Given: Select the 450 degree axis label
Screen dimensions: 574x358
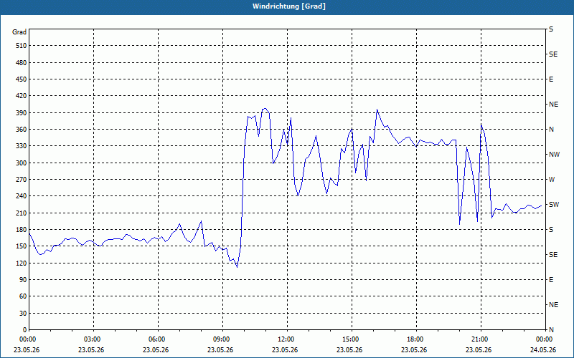Looking at the screenshot, I should [x=22, y=79].
